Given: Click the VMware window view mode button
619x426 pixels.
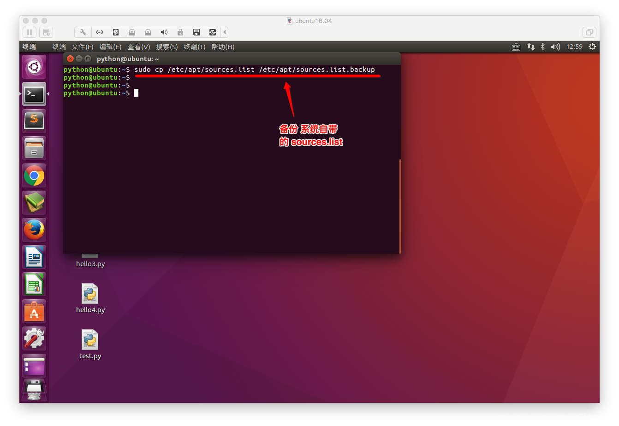Looking at the screenshot, I should point(589,32).
